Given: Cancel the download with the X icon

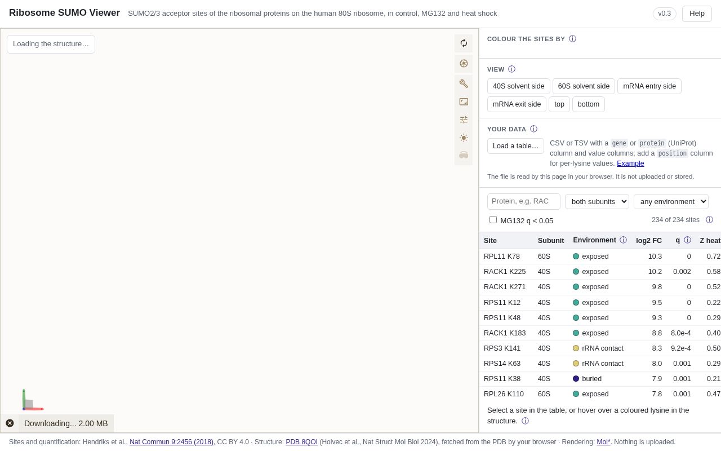Looking at the screenshot, I should (x=10, y=423).
